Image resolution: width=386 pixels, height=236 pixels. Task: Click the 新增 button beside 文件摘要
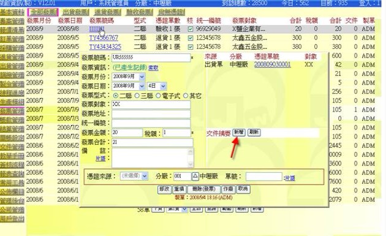tap(239, 132)
